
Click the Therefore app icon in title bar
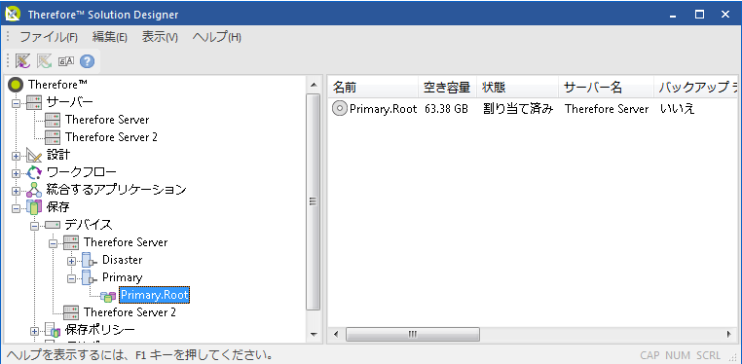point(13,14)
